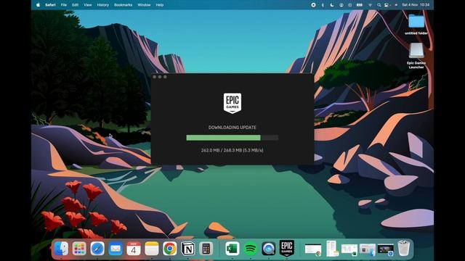The image size is (465, 261).
Task: Open the Mail app in dock
Action: pos(116,249)
